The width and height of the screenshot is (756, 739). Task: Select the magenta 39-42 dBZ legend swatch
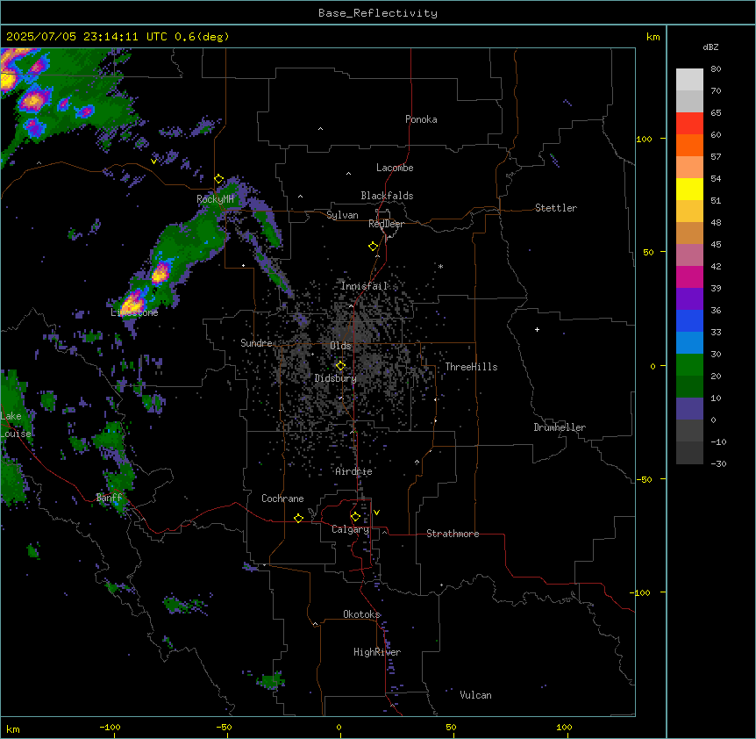(689, 276)
